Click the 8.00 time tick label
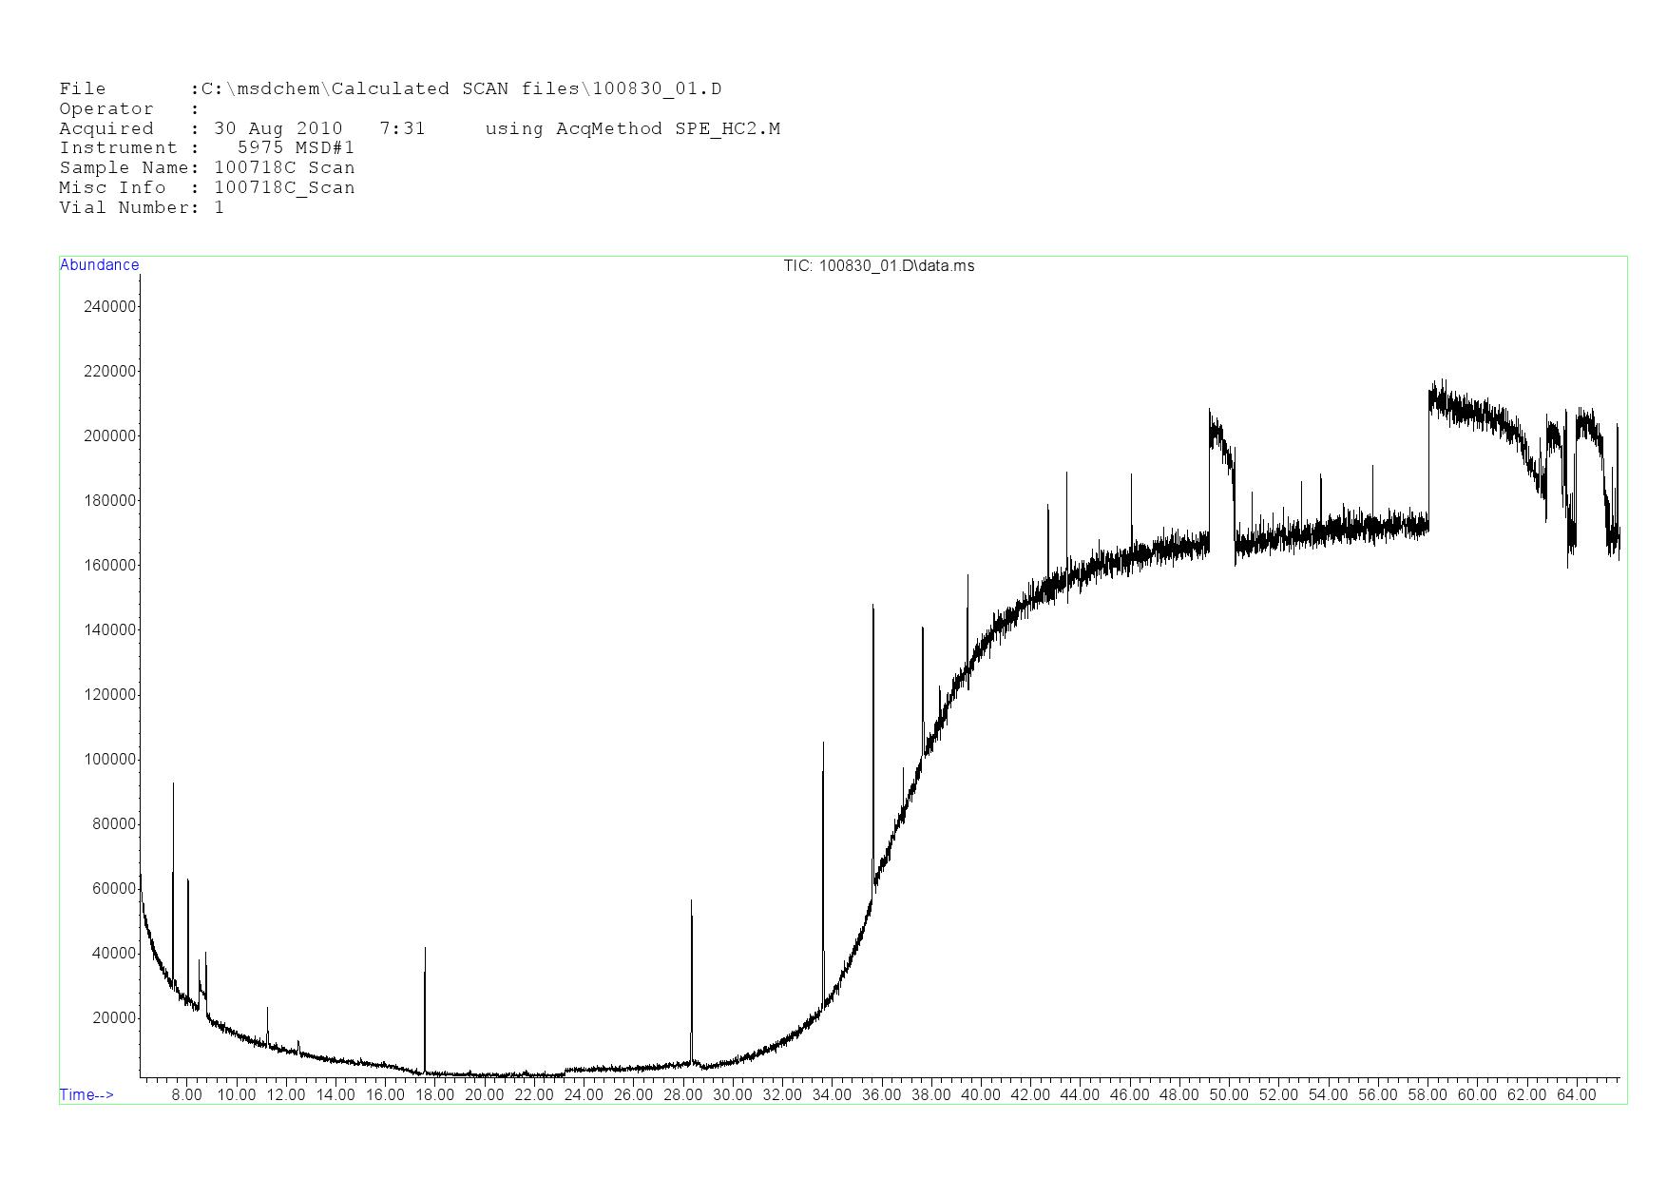The width and height of the screenshot is (1667, 1179). coord(186,1095)
